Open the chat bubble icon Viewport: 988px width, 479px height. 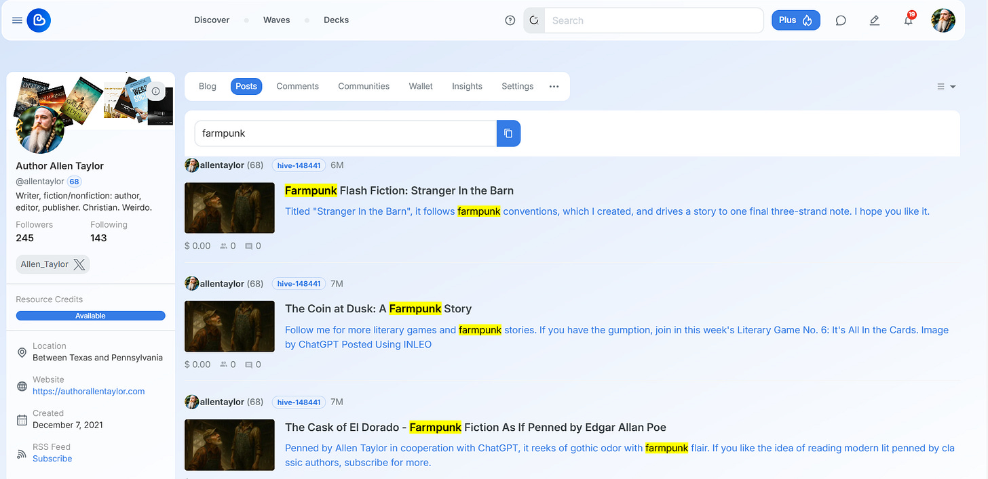[841, 20]
